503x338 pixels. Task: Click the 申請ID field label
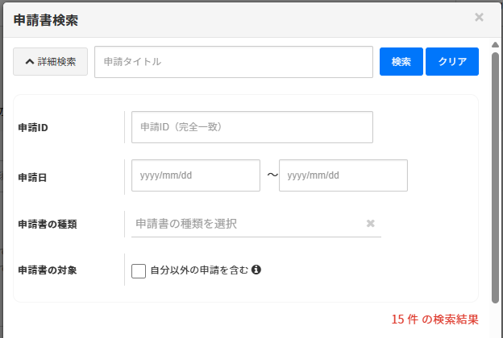(x=34, y=127)
